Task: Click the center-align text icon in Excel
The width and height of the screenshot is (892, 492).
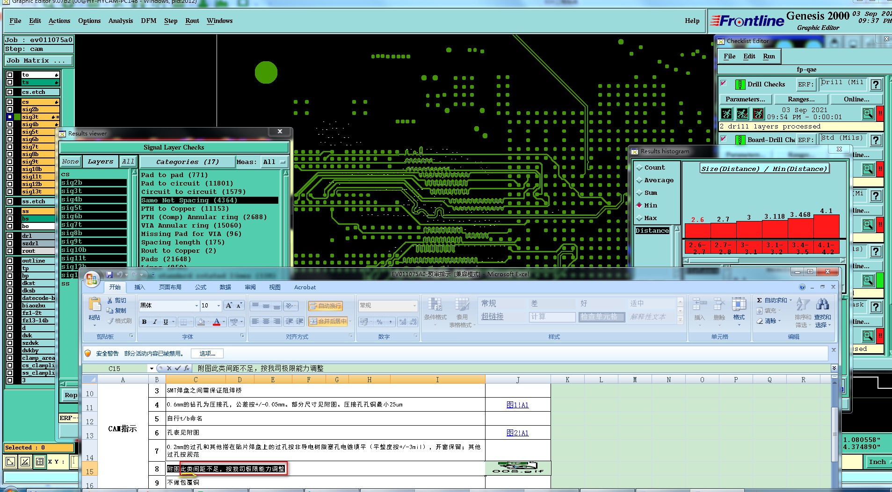Action: tap(266, 321)
